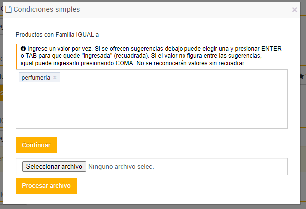Image resolution: width=306 pixels, height=209 pixels.
Task: Click the orange button partly hidden at left edge
Action: click(x=1, y=93)
